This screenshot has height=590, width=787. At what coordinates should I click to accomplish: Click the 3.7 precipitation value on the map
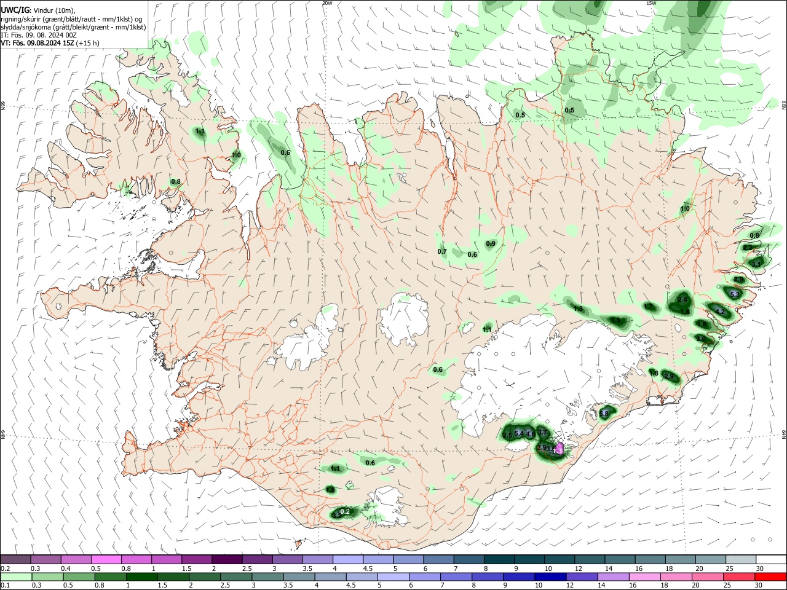(542, 433)
